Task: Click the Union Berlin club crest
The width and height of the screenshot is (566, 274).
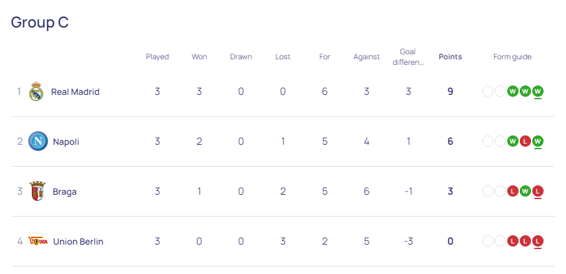Action: click(x=37, y=242)
